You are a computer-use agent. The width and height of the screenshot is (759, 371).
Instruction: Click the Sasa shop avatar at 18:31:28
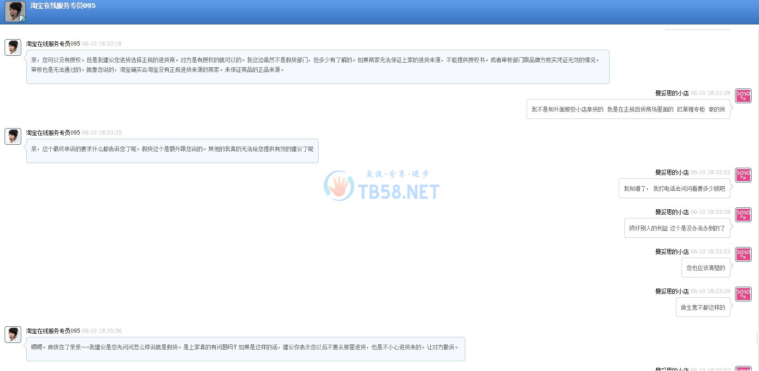[743, 96]
